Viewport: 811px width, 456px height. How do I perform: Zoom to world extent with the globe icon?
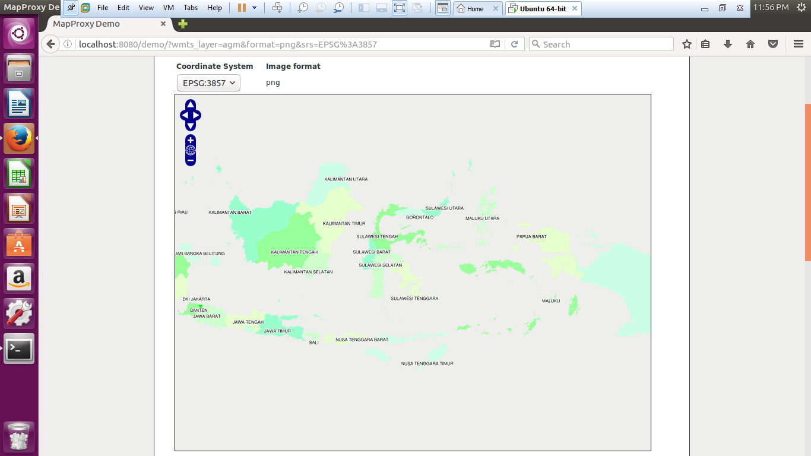click(191, 150)
